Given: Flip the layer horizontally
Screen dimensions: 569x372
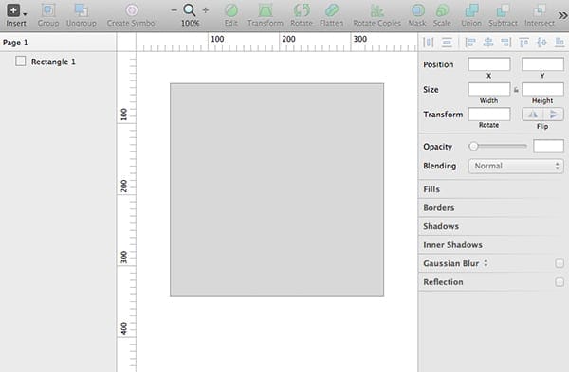Looking at the screenshot, I should coord(532,115).
